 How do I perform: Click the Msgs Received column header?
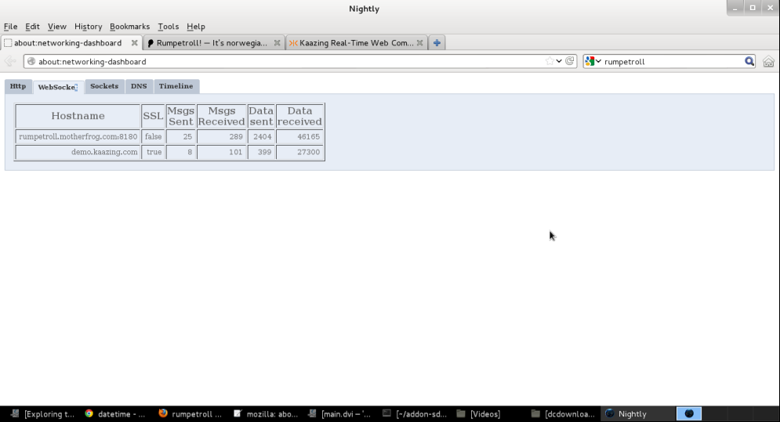pyautogui.click(x=221, y=117)
